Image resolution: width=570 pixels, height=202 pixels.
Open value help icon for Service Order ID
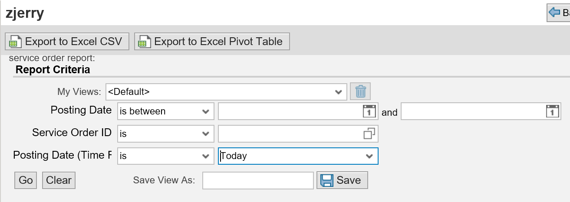coord(369,134)
